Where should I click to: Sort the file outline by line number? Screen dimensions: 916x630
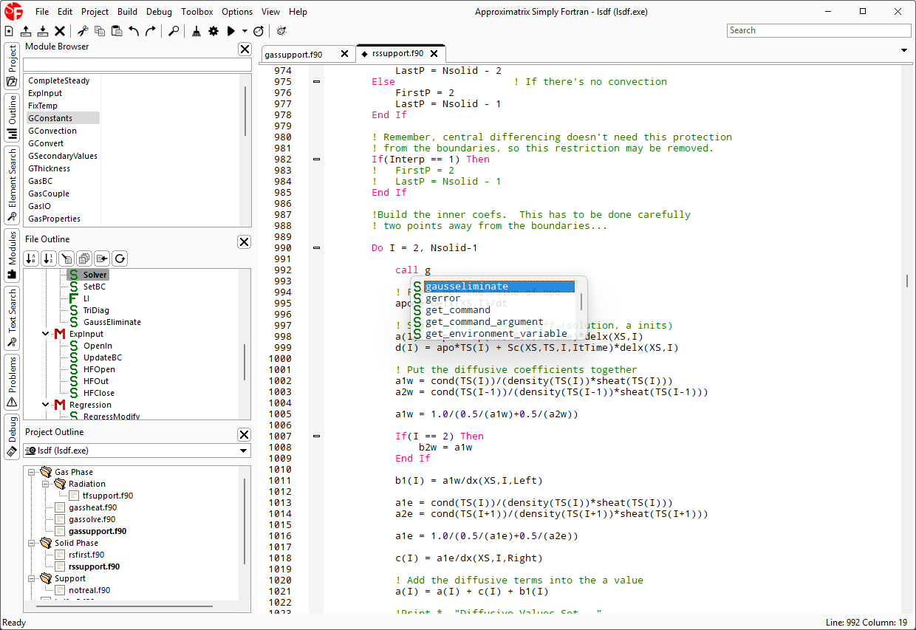[49, 258]
